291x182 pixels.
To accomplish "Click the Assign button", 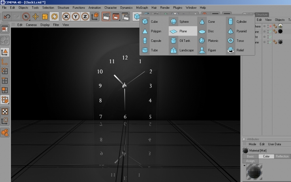I will (250, 161).
